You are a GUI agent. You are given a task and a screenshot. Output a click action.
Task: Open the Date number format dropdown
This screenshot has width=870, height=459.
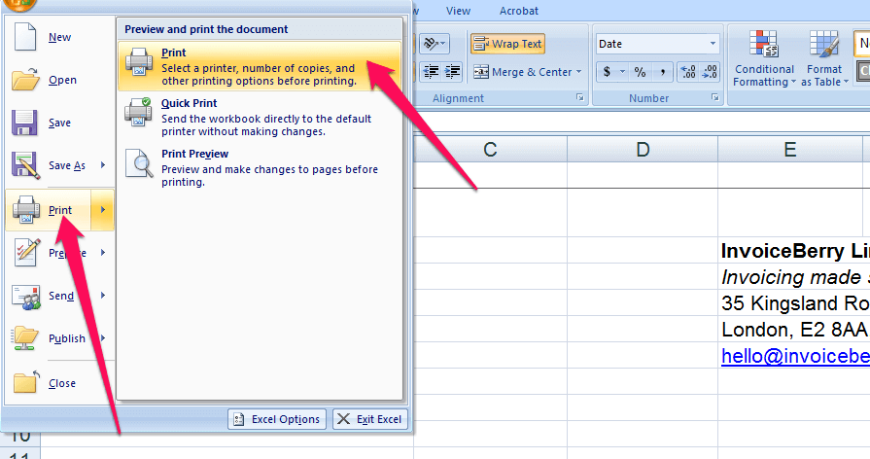[713, 44]
